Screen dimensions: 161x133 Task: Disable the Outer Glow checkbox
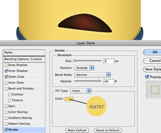point(6,77)
